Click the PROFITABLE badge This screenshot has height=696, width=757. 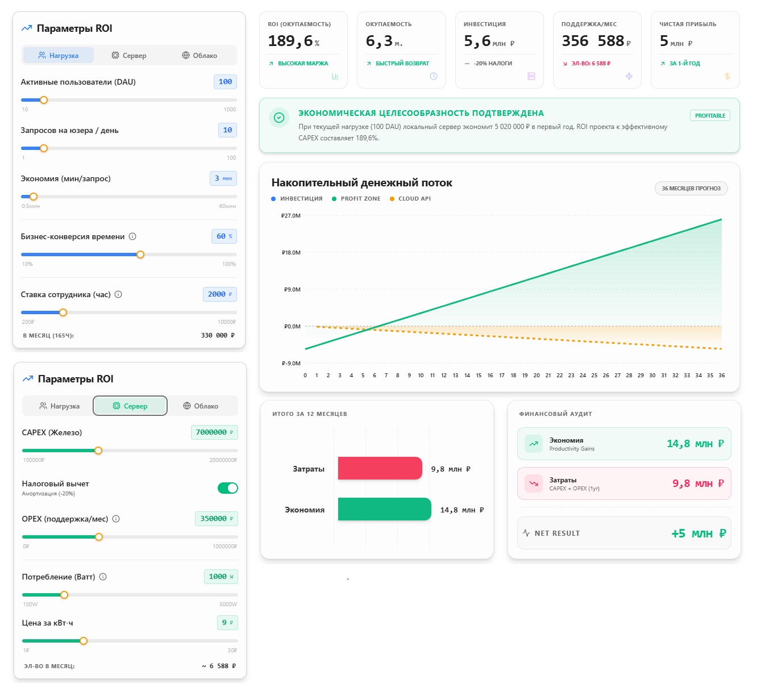[710, 115]
